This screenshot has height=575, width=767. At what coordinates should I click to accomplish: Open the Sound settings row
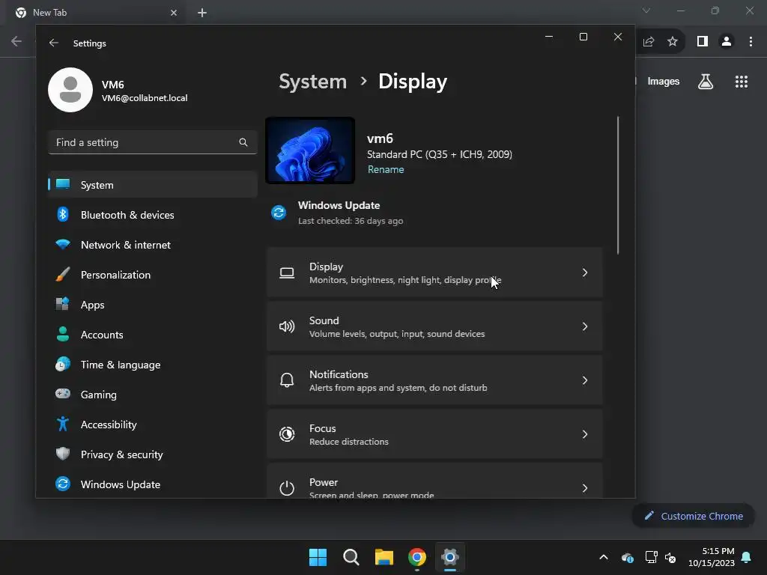[434, 326]
